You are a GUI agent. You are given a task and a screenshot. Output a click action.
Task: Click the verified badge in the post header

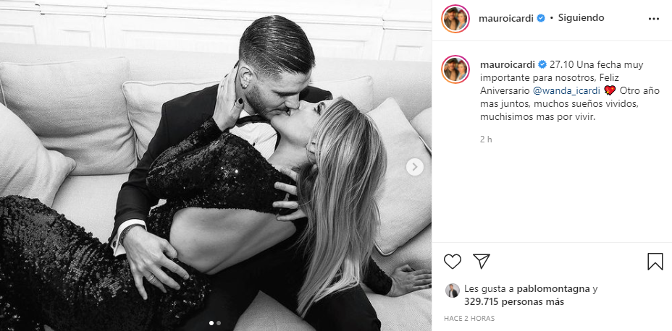[x=540, y=17]
